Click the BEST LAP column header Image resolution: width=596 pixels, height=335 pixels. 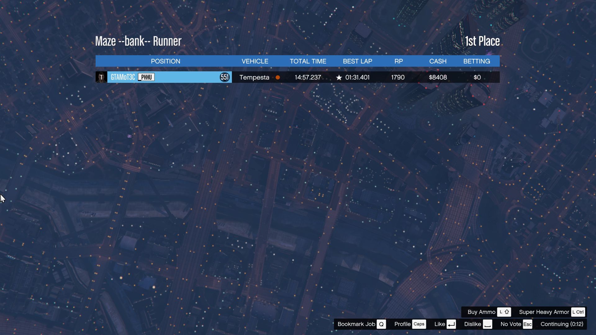pos(358,61)
